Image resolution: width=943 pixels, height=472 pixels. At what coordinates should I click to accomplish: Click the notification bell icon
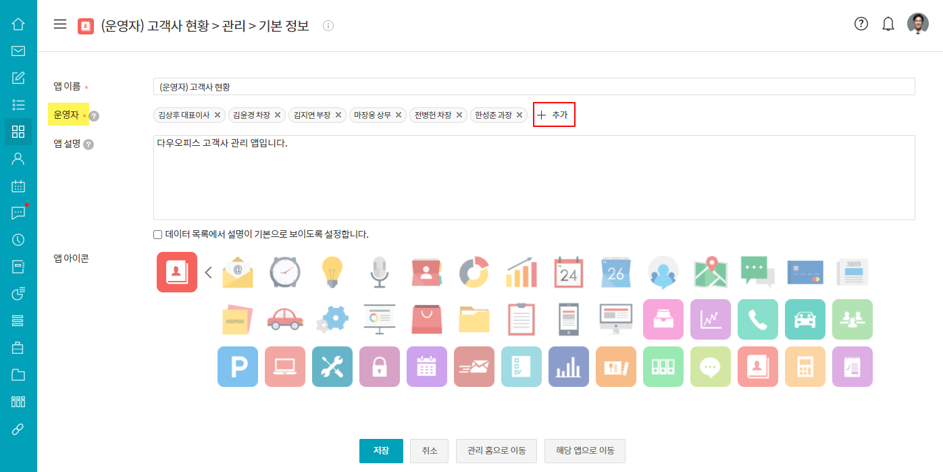[888, 24]
